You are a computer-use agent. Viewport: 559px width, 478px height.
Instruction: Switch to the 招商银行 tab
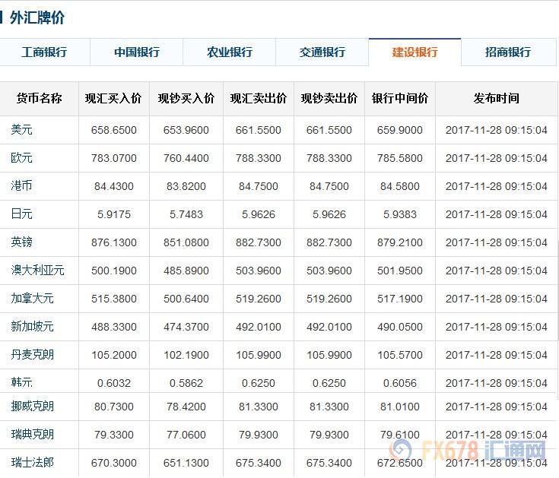508,52
